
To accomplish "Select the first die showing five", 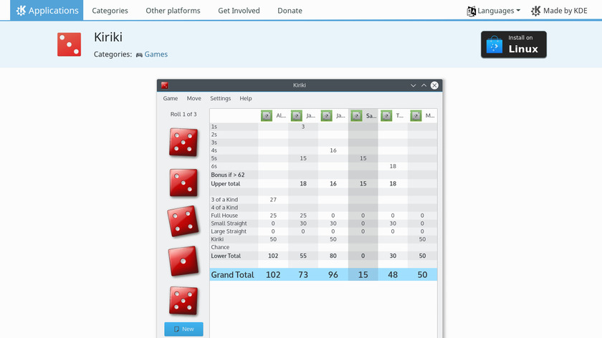I will coord(183,143).
